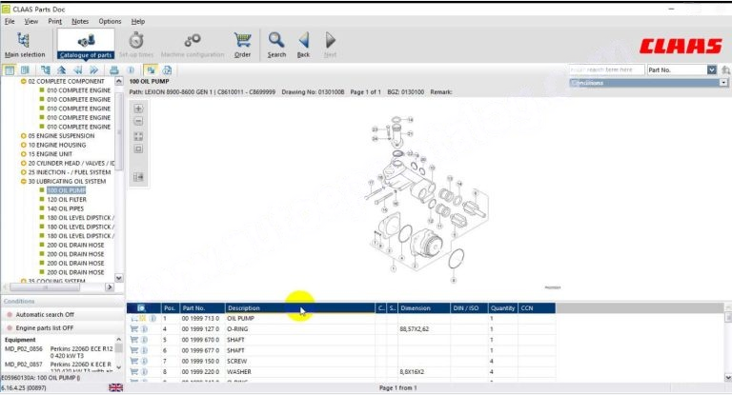Expand the 05 ENGINE SUSPENSION node

click(24, 136)
